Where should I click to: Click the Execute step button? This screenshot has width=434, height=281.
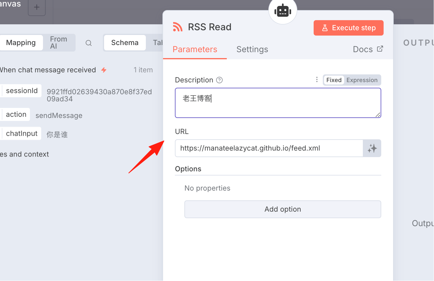point(349,28)
